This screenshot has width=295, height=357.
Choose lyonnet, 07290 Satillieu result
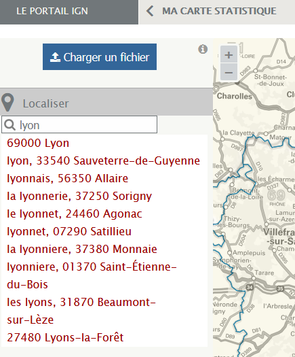click(x=69, y=232)
